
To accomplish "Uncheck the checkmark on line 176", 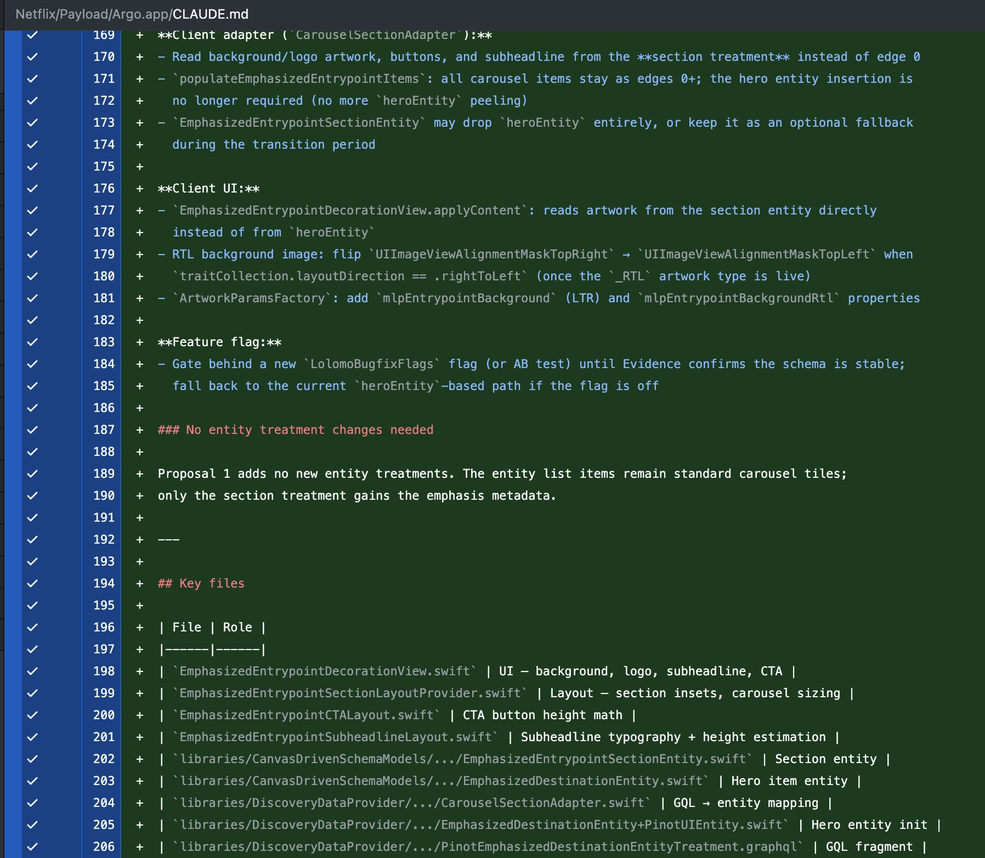I will [32, 188].
